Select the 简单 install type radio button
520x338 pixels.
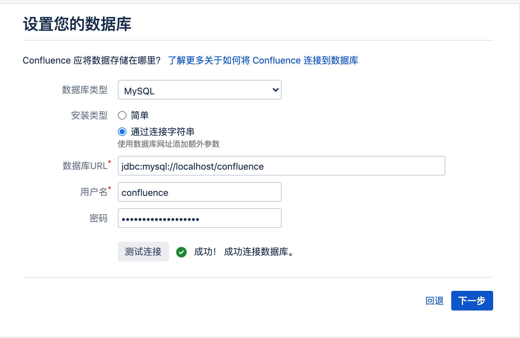click(122, 115)
